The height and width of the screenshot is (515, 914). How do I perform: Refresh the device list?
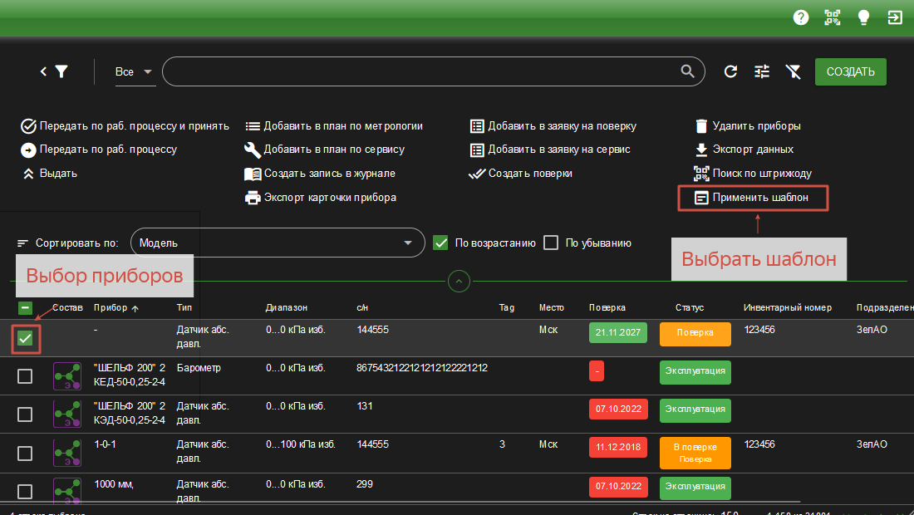730,71
